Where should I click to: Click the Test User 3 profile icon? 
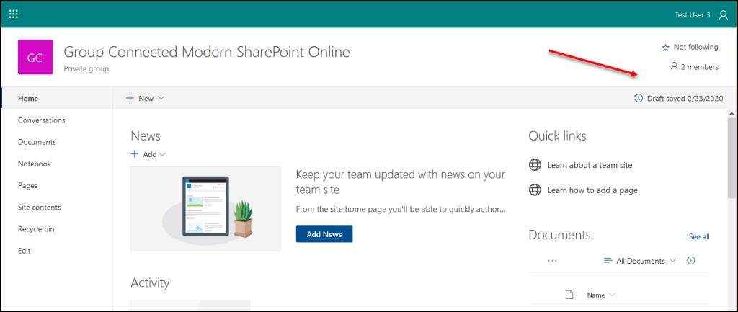pos(723,14)
